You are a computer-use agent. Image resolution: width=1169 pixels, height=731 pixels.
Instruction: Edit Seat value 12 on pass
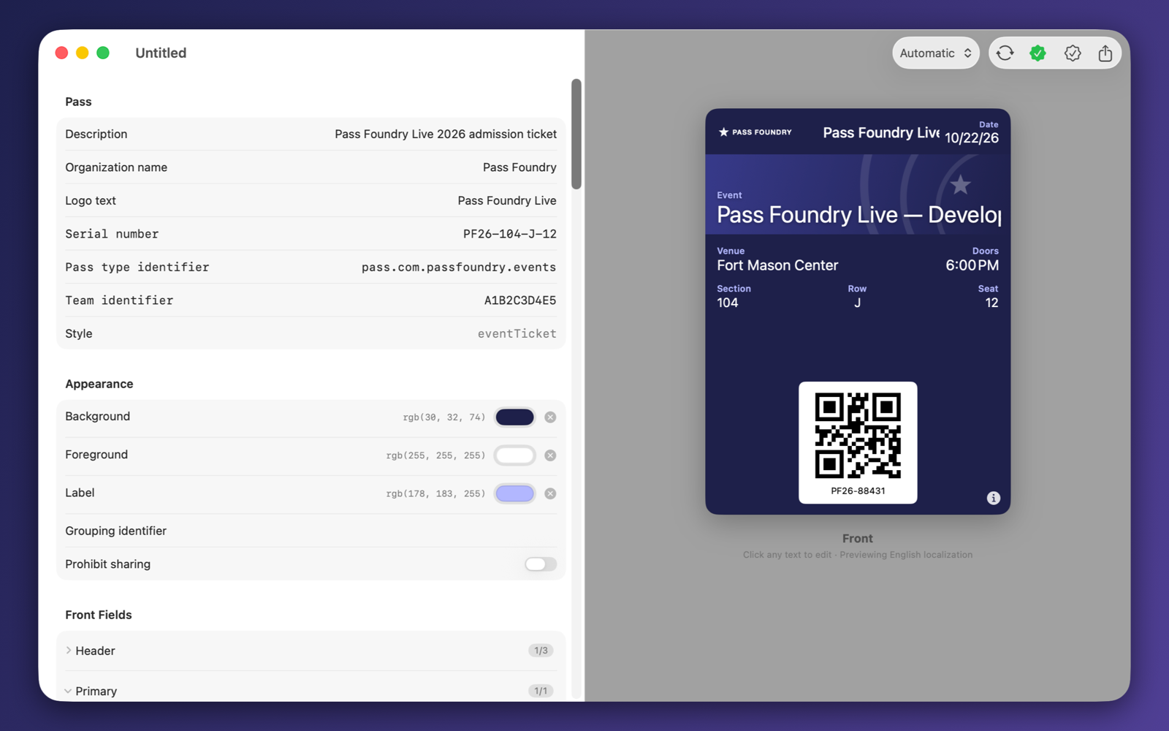point(991,303)
